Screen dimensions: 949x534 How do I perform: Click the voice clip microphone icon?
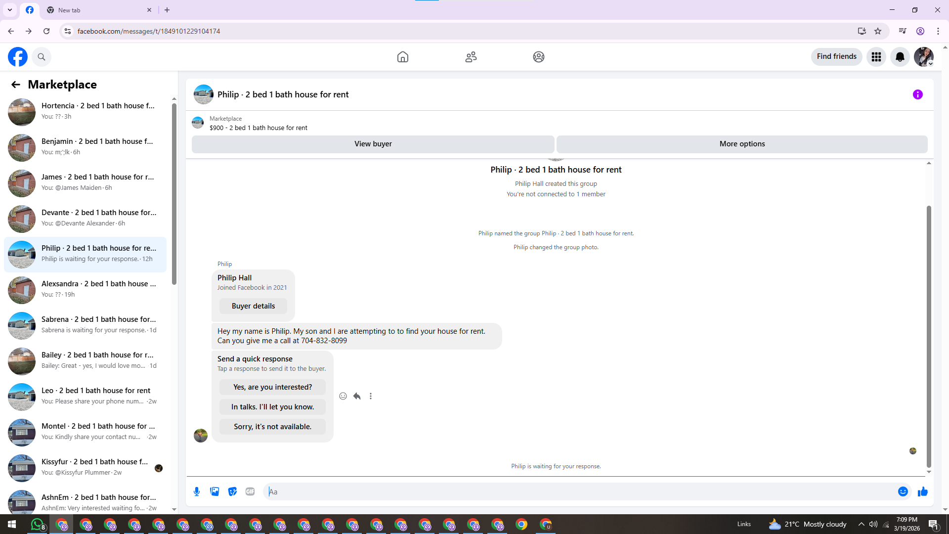197,491
